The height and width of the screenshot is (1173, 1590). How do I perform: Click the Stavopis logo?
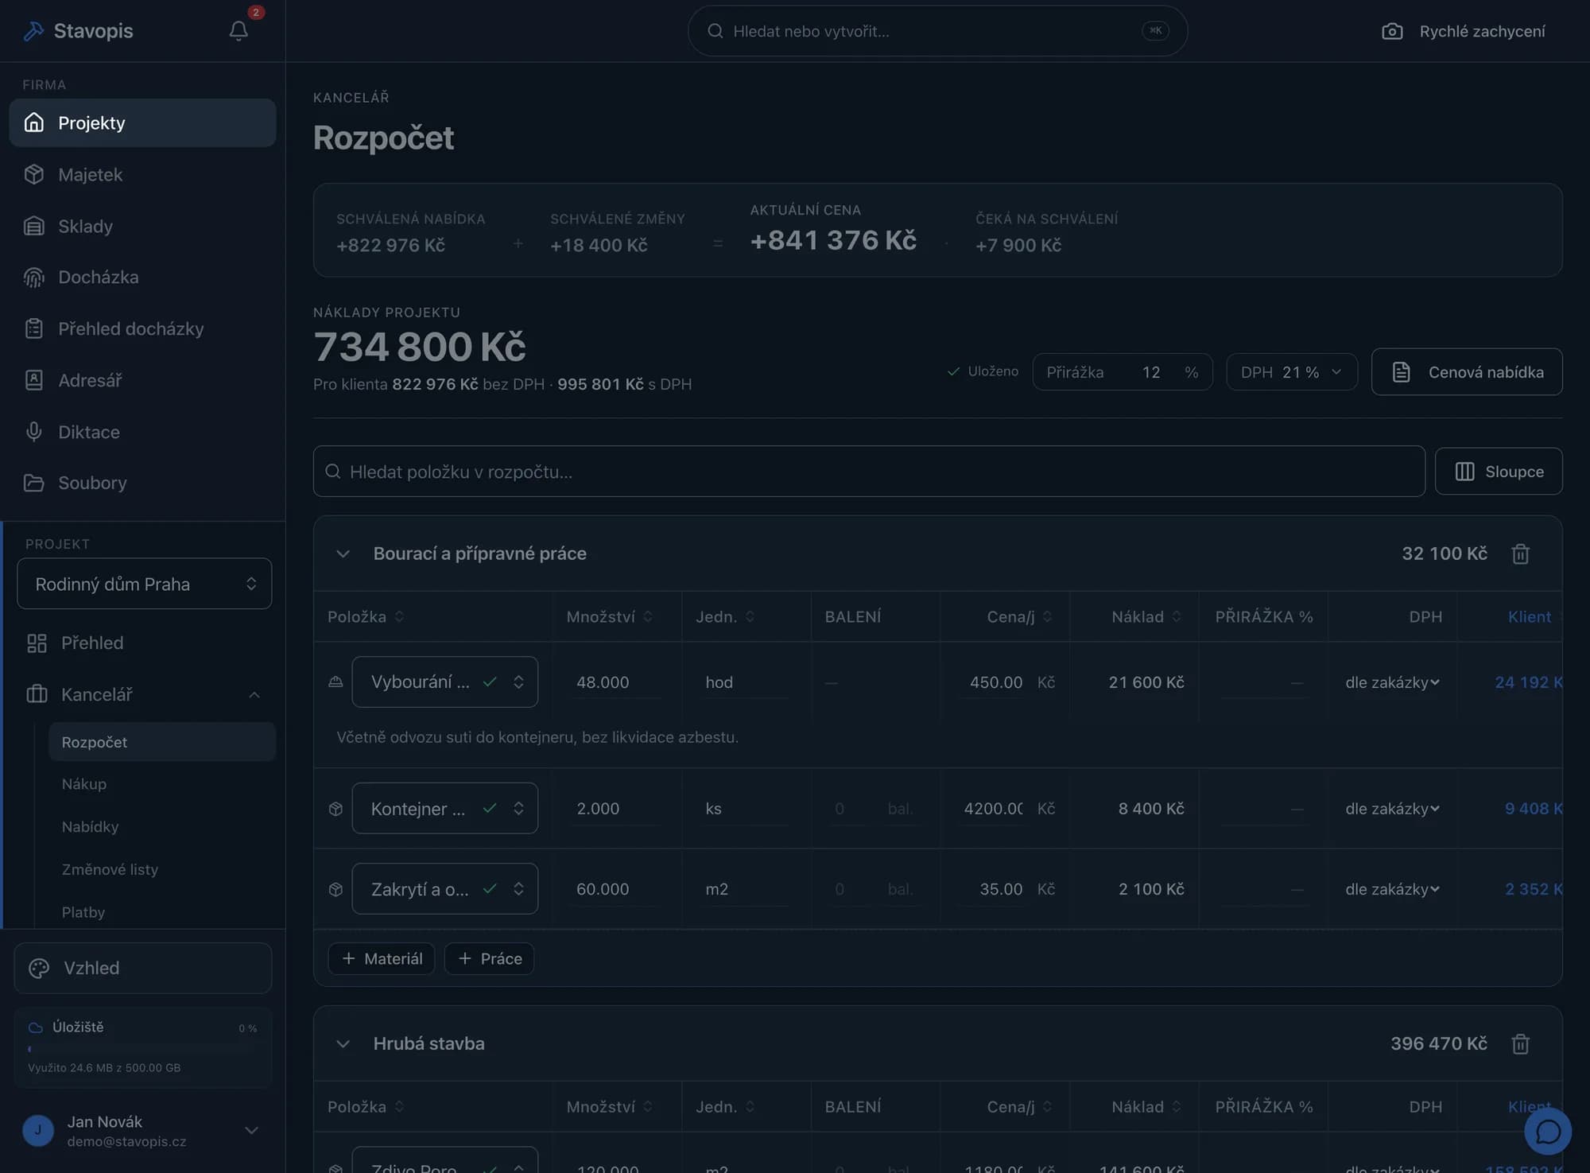coord(77,31)
